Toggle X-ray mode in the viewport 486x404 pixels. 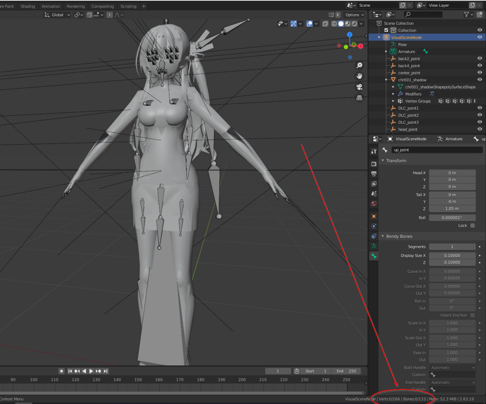click(x=325, y=24)
